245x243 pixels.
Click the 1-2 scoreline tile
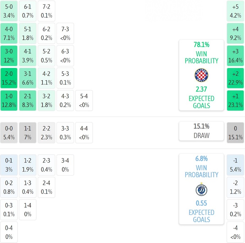tap(28, 165)
